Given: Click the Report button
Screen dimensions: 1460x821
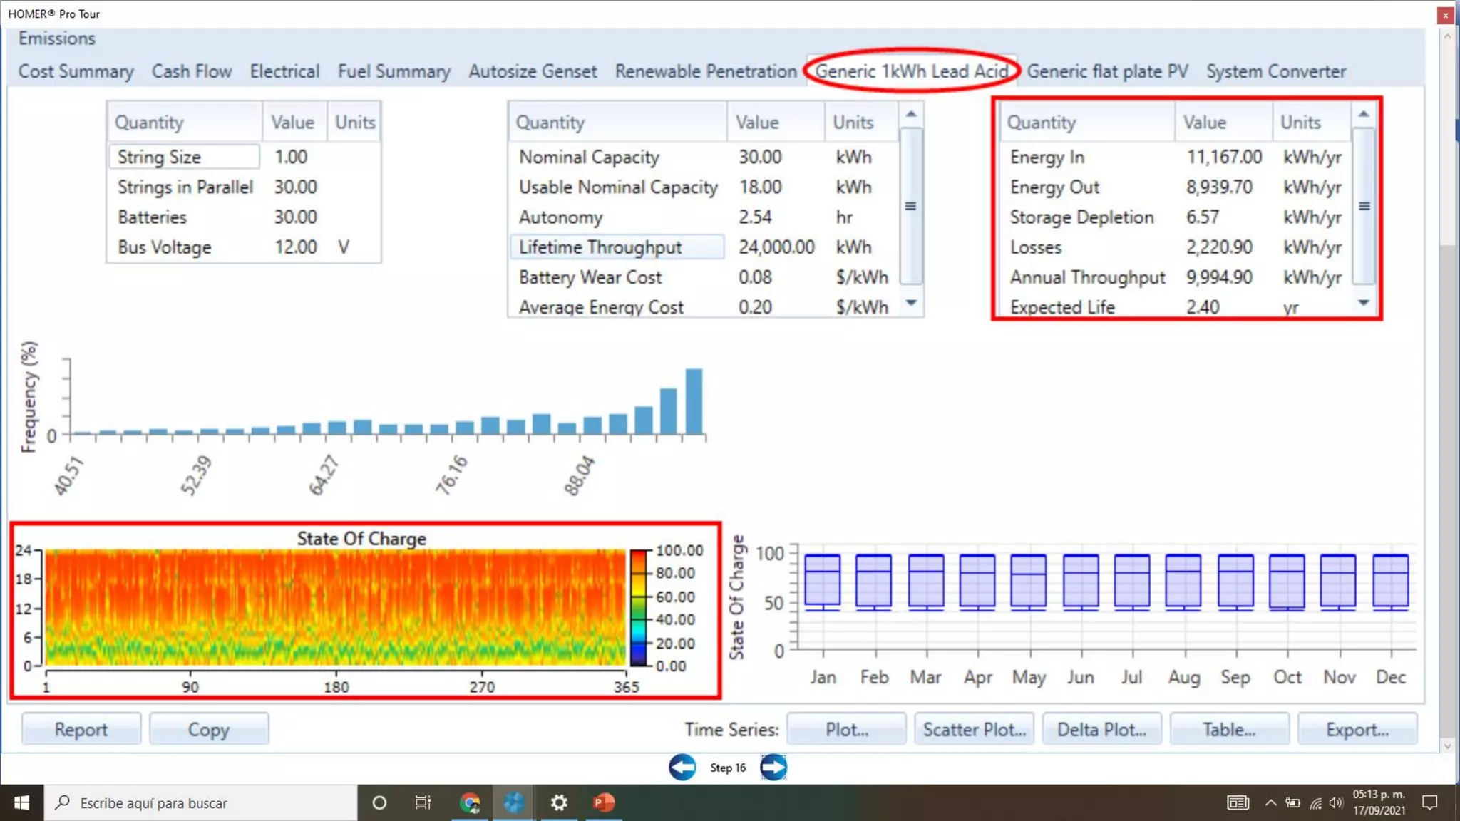Looking at the screenshot, I should click(81, 729).
